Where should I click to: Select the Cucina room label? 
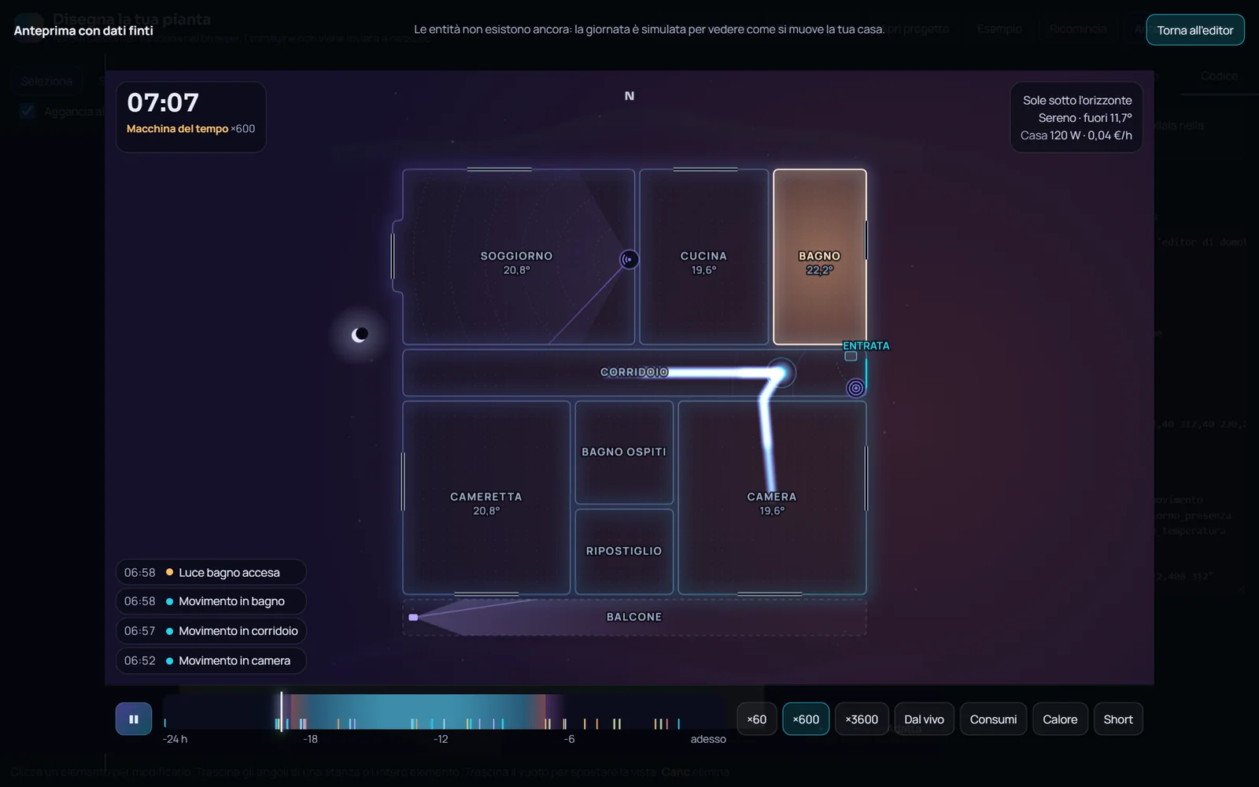703,256
